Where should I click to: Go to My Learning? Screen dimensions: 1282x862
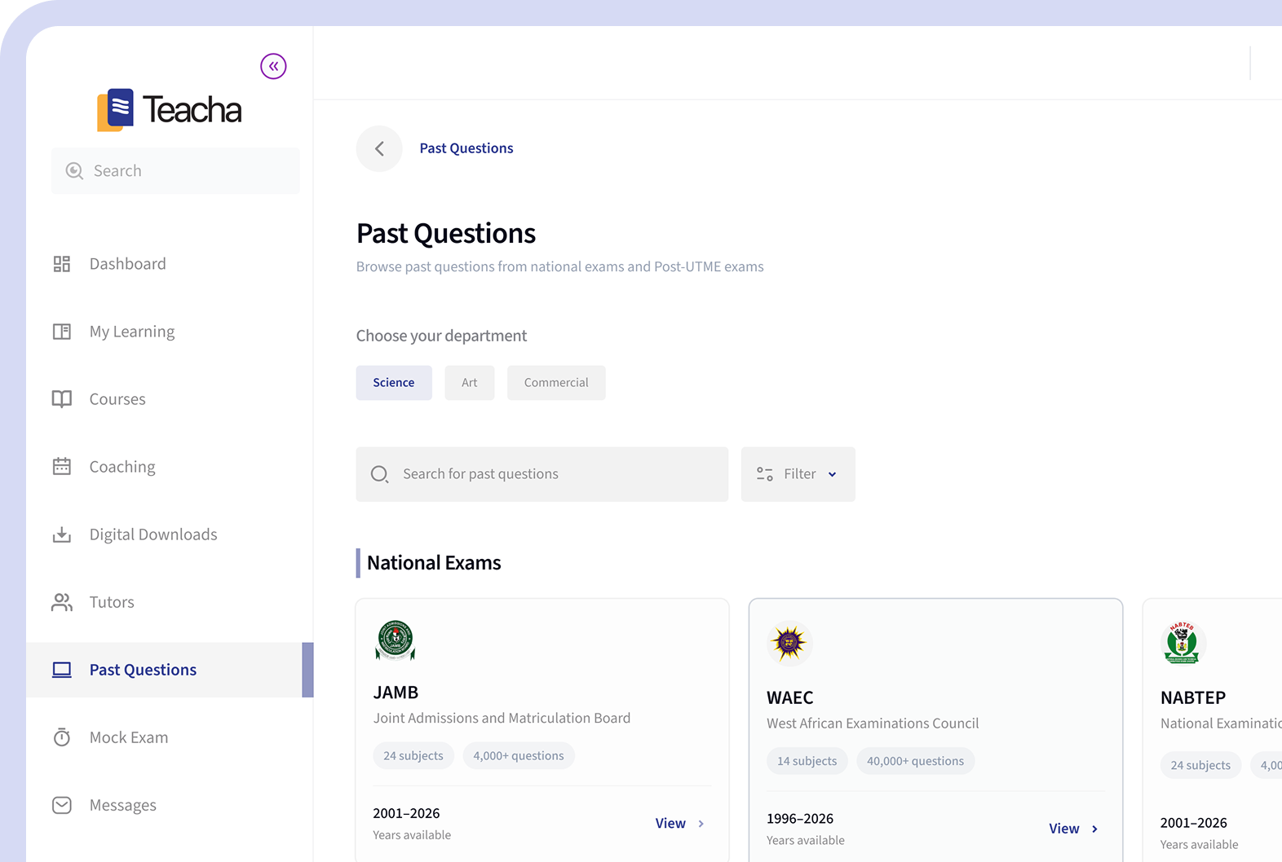pos(170,332)
